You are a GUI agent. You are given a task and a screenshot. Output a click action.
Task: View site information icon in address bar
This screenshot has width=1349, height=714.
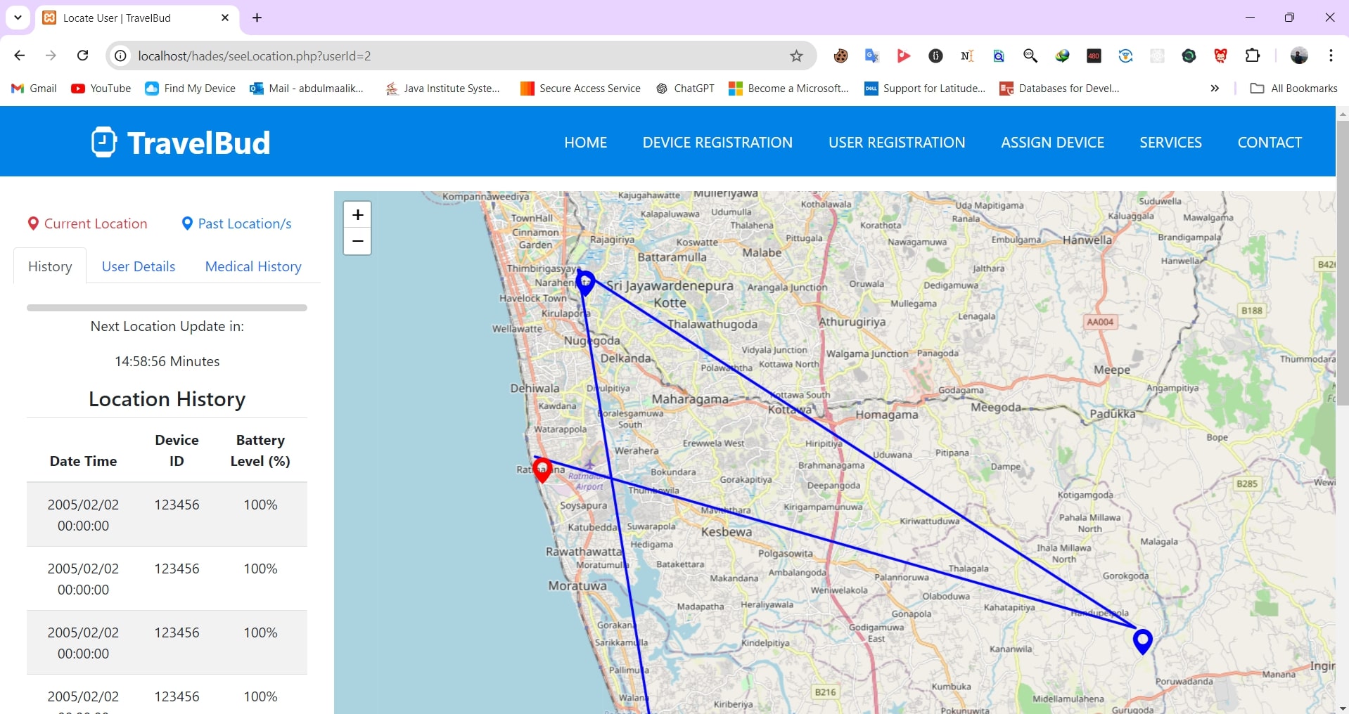(121, 56)
